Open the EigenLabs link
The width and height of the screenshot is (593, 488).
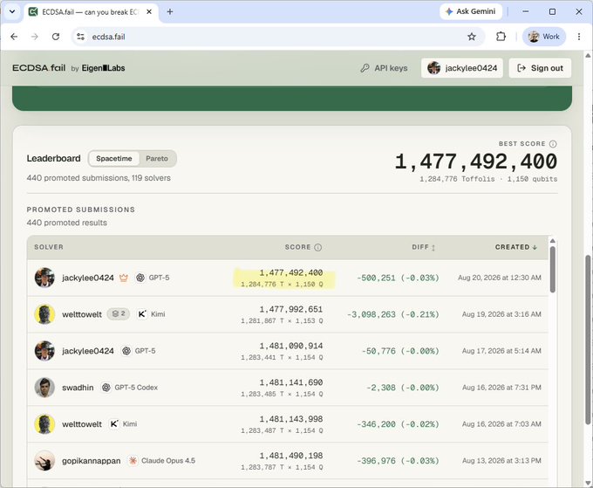point(103,68)
